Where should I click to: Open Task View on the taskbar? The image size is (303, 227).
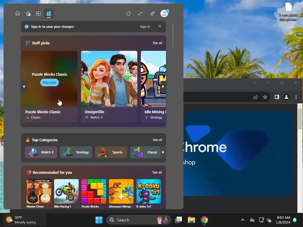pyautogui.click(x=178, y=220)
